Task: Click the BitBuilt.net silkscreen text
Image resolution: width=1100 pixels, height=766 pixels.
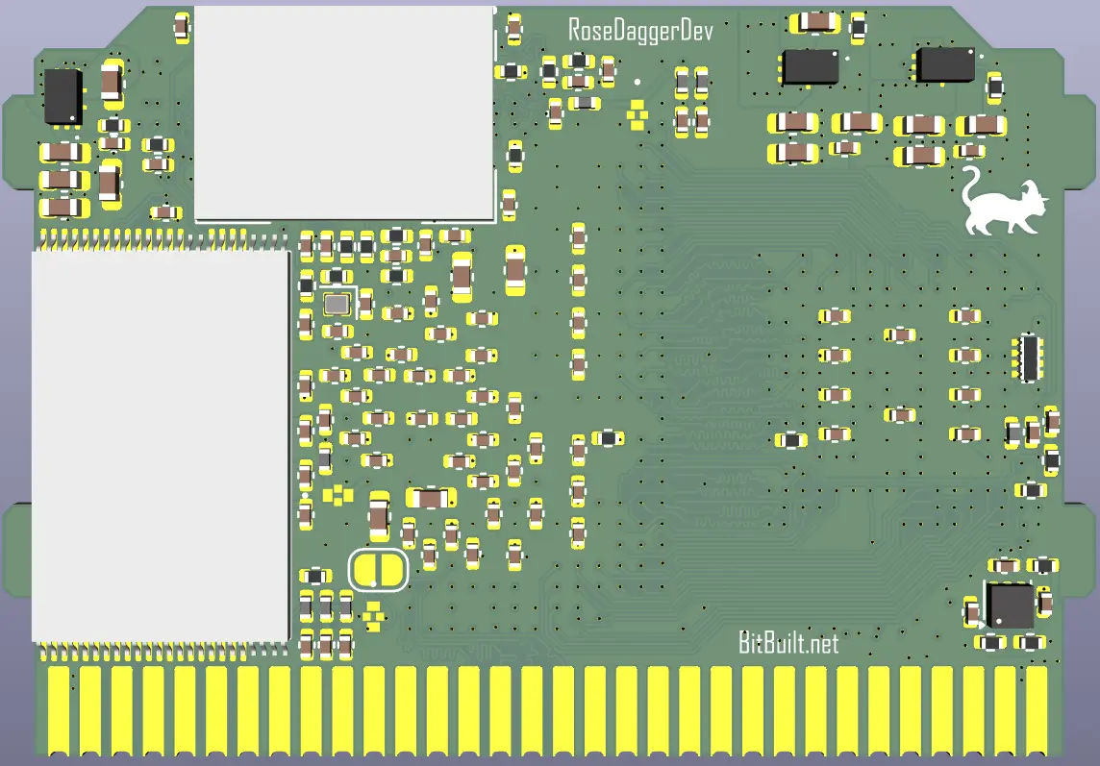Action: click(x=788, y=642)
